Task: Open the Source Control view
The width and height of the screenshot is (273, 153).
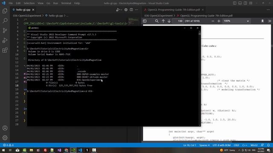Action: [5, 31]
